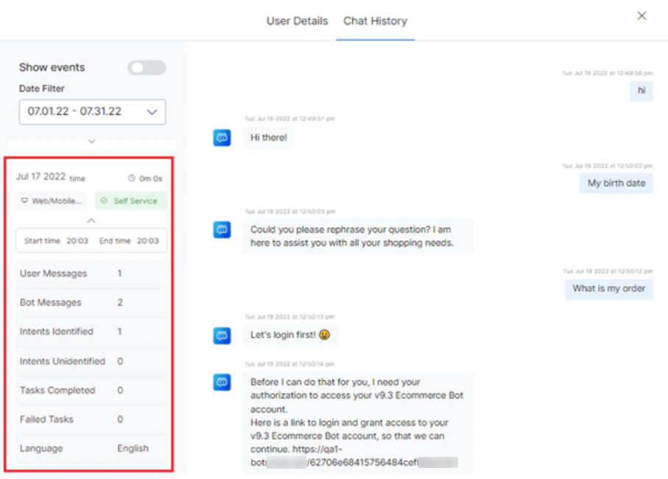
Task: Collapse the session details using the chevron
Action: tap(91, 220)
